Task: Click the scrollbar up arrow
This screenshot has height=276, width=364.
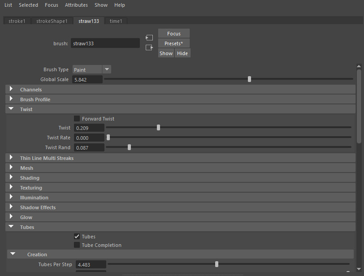Action: point(359,66)
